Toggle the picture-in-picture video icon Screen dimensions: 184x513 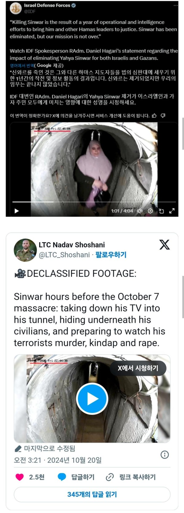(161, 211)
